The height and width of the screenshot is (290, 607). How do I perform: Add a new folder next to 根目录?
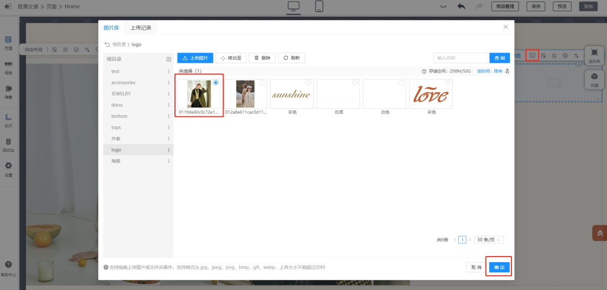point(168,59)
